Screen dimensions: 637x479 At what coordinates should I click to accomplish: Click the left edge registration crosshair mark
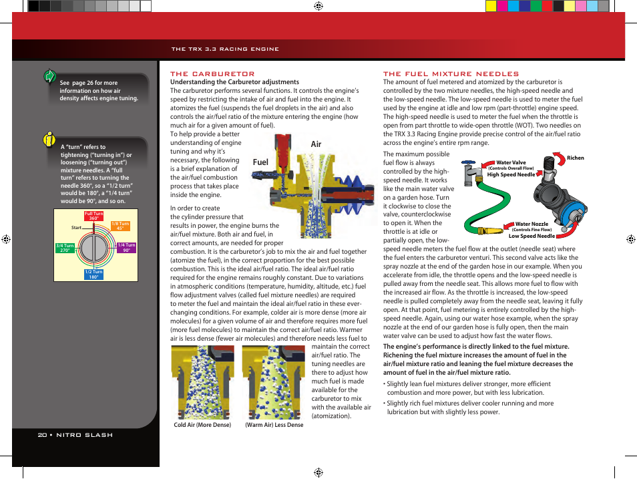click(x=6, y=239)
